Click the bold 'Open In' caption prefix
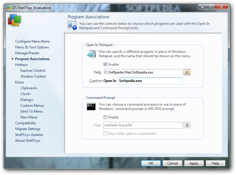Screen dimensions: 236x175 [x=110, y=81]
